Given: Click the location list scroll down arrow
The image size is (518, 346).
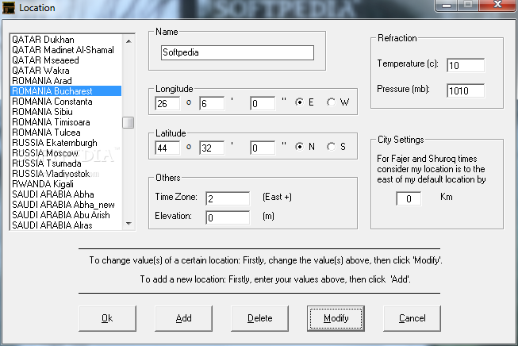Looking at the screenshot, I should (x=129, y=224).
